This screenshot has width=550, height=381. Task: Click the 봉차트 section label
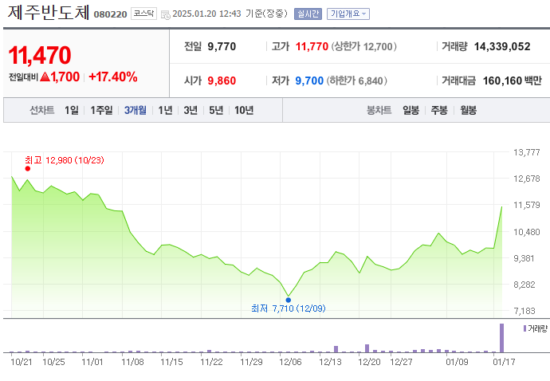(379, 110)
